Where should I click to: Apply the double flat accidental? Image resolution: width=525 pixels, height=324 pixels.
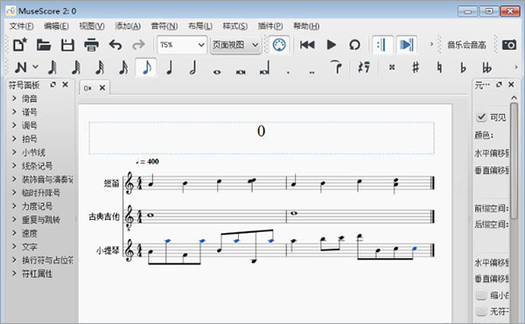point(486,67)
